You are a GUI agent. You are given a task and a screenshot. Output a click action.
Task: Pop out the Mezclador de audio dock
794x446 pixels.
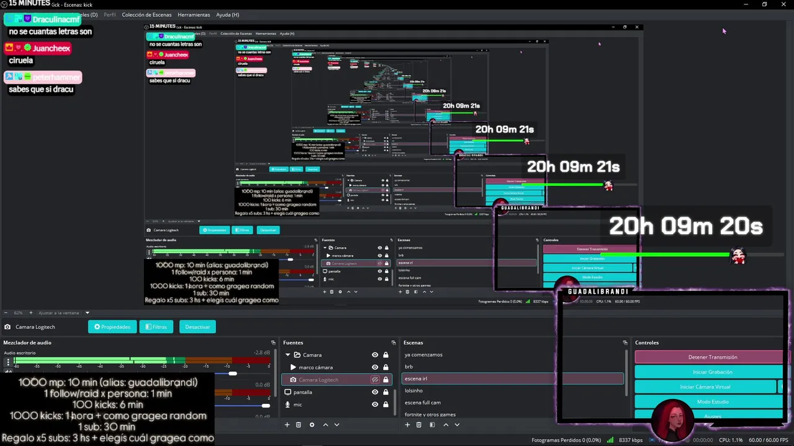(273, 343)
